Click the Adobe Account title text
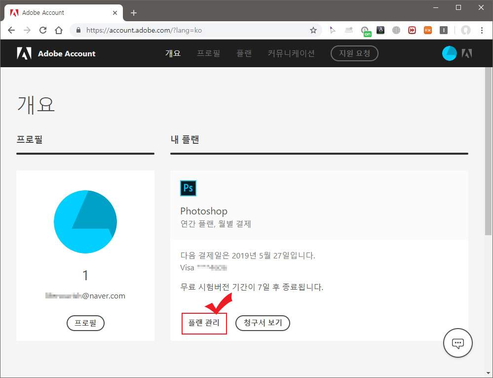This screenshot has width=493, height=378. (67, 53)
